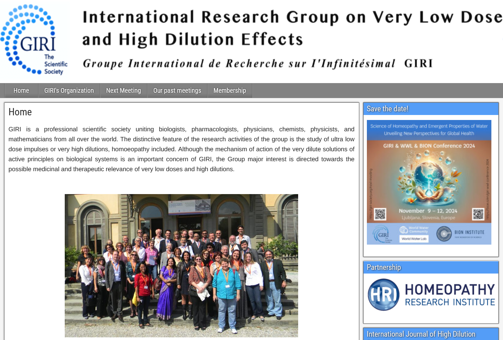Screen dimensions: 503x340
Task: Open the Homeopathy Research Institute text link
Action: (x=450, y=294)
